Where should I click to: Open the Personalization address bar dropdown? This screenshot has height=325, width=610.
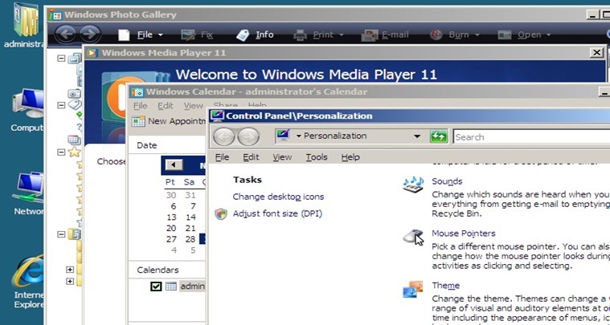416,136
